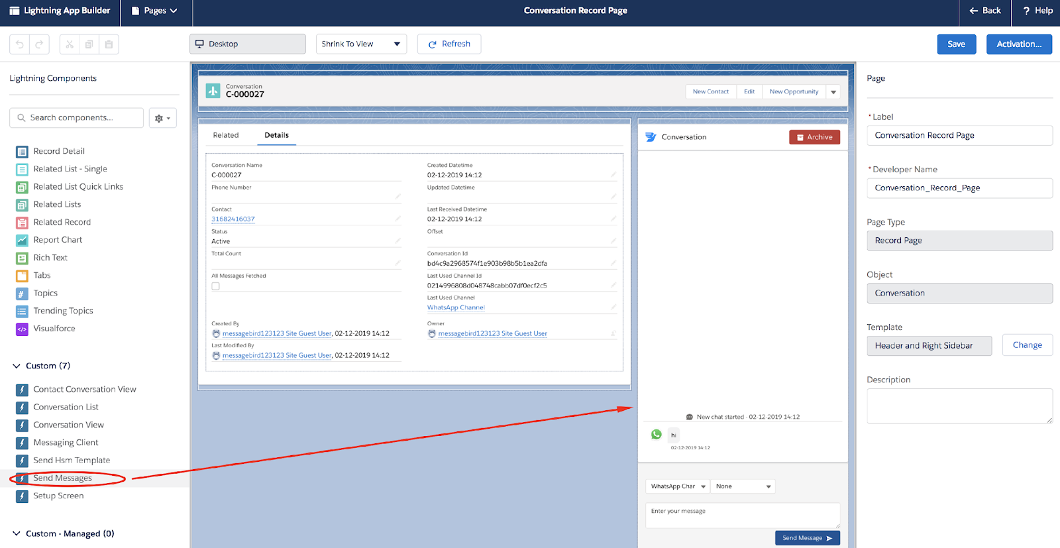
Task: Open the Pages menu
Action: (x=155, y=11)
